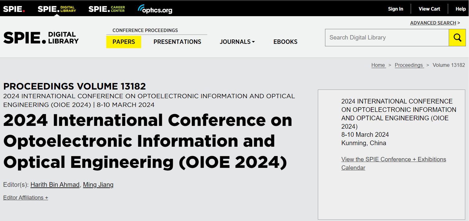Image resolution: width=469 pixels, height=221 pixels.
Task: Click the 8-10 March 2024 date in sidebar
Action: point(365,135)
